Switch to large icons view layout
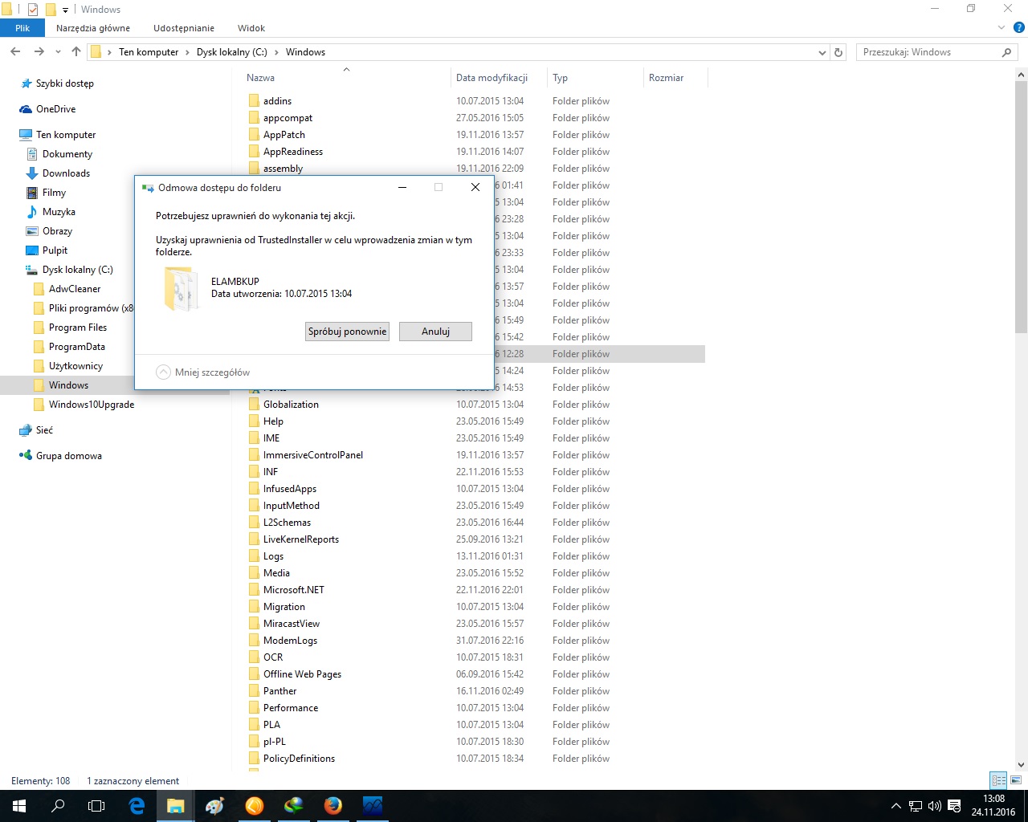Viewport: 1028px width, 822px height. click(1017, 780)
